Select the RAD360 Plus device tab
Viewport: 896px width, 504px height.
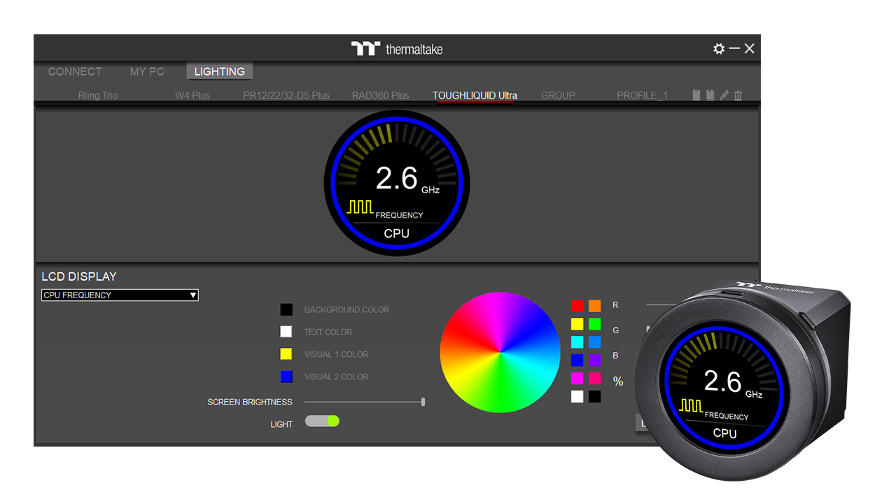(381, 95)
